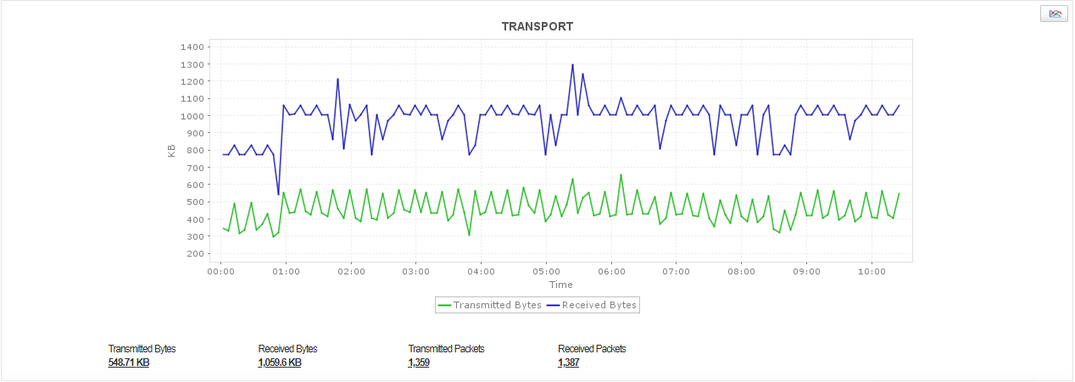This screenshot has height=382, width=1075.
Task: Click the 1,387 received packets value
Action: tap(569, 363)
